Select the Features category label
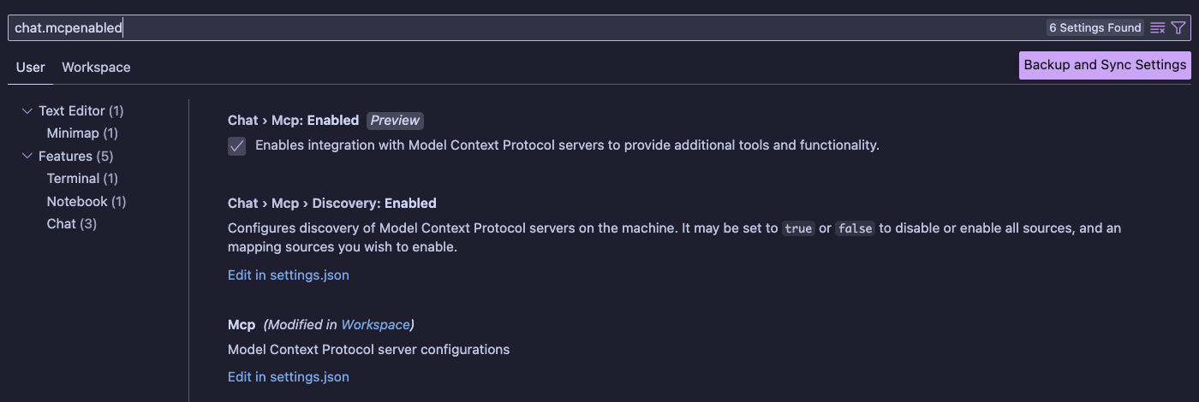This screenshot has height=402, width=1199. [x=75, y=157]
